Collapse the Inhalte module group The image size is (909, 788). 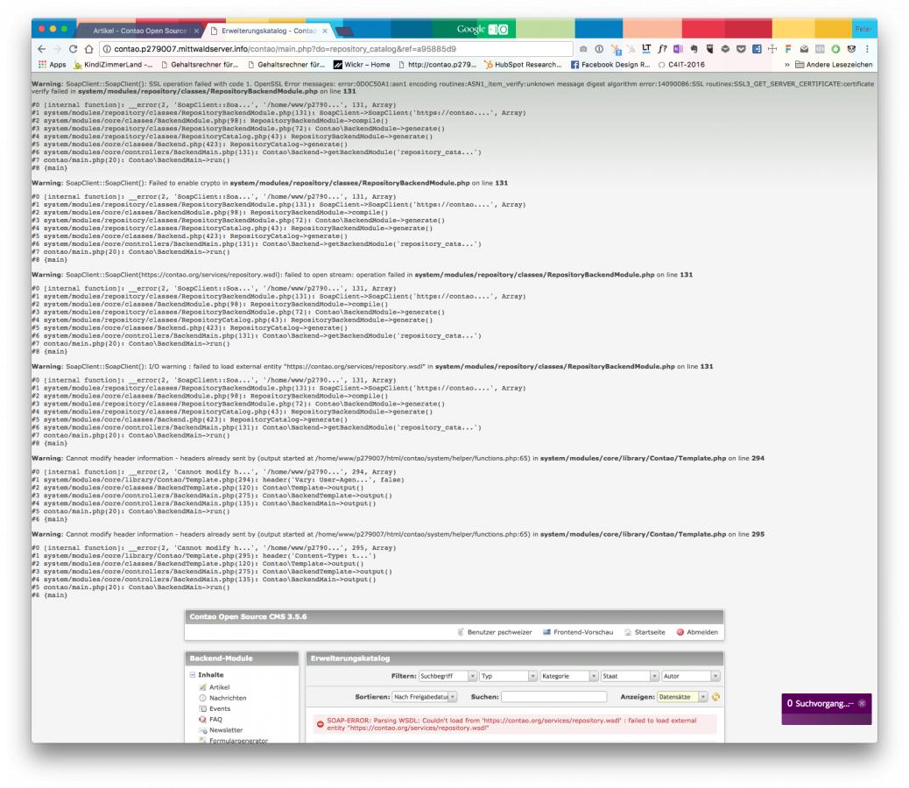[194, 675]
